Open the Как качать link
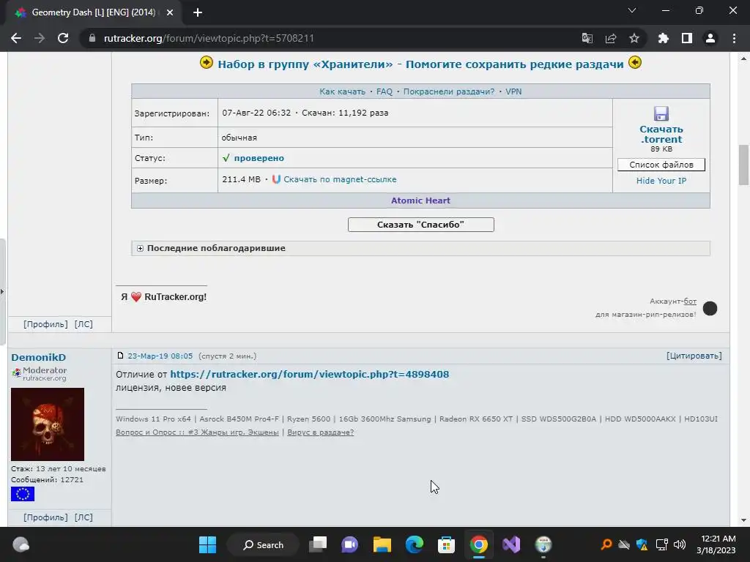The height and width of the screenshot is (562, 750). [x=343, y=91]
